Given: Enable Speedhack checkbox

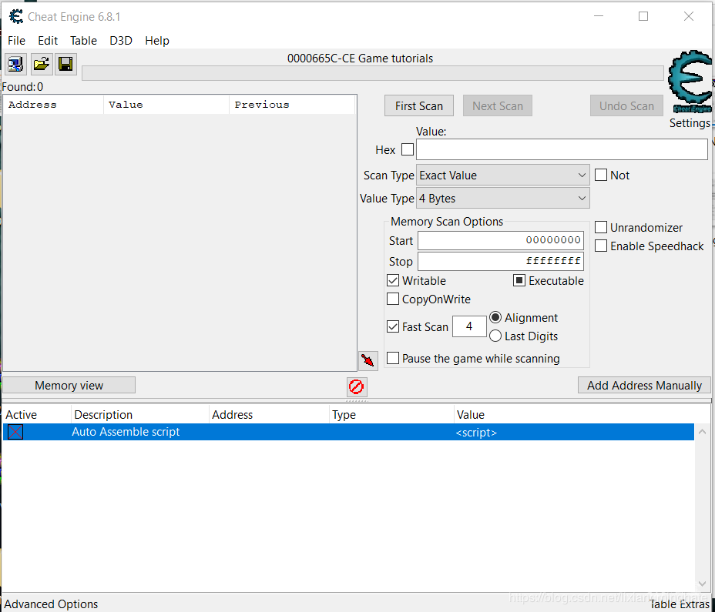Looking at the screenshot, I should tap(601, 246).
